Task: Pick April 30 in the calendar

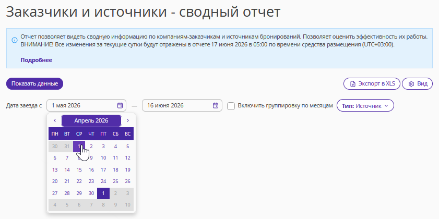Action: 91,193
